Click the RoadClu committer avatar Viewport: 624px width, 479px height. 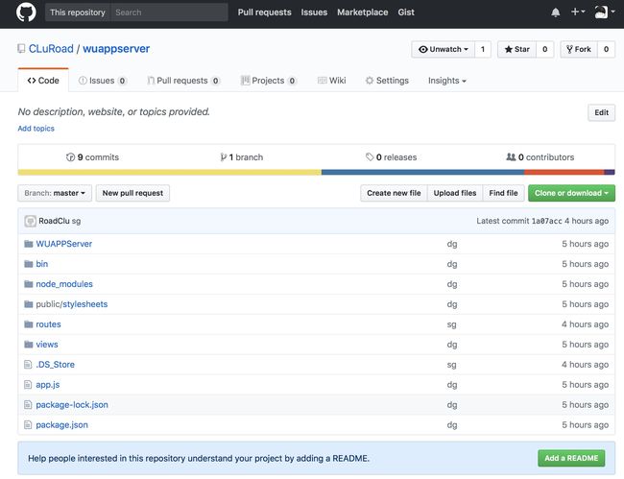click(x=31, y=221)
